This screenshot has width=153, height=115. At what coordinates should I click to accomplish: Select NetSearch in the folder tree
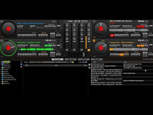coord(7,66)
